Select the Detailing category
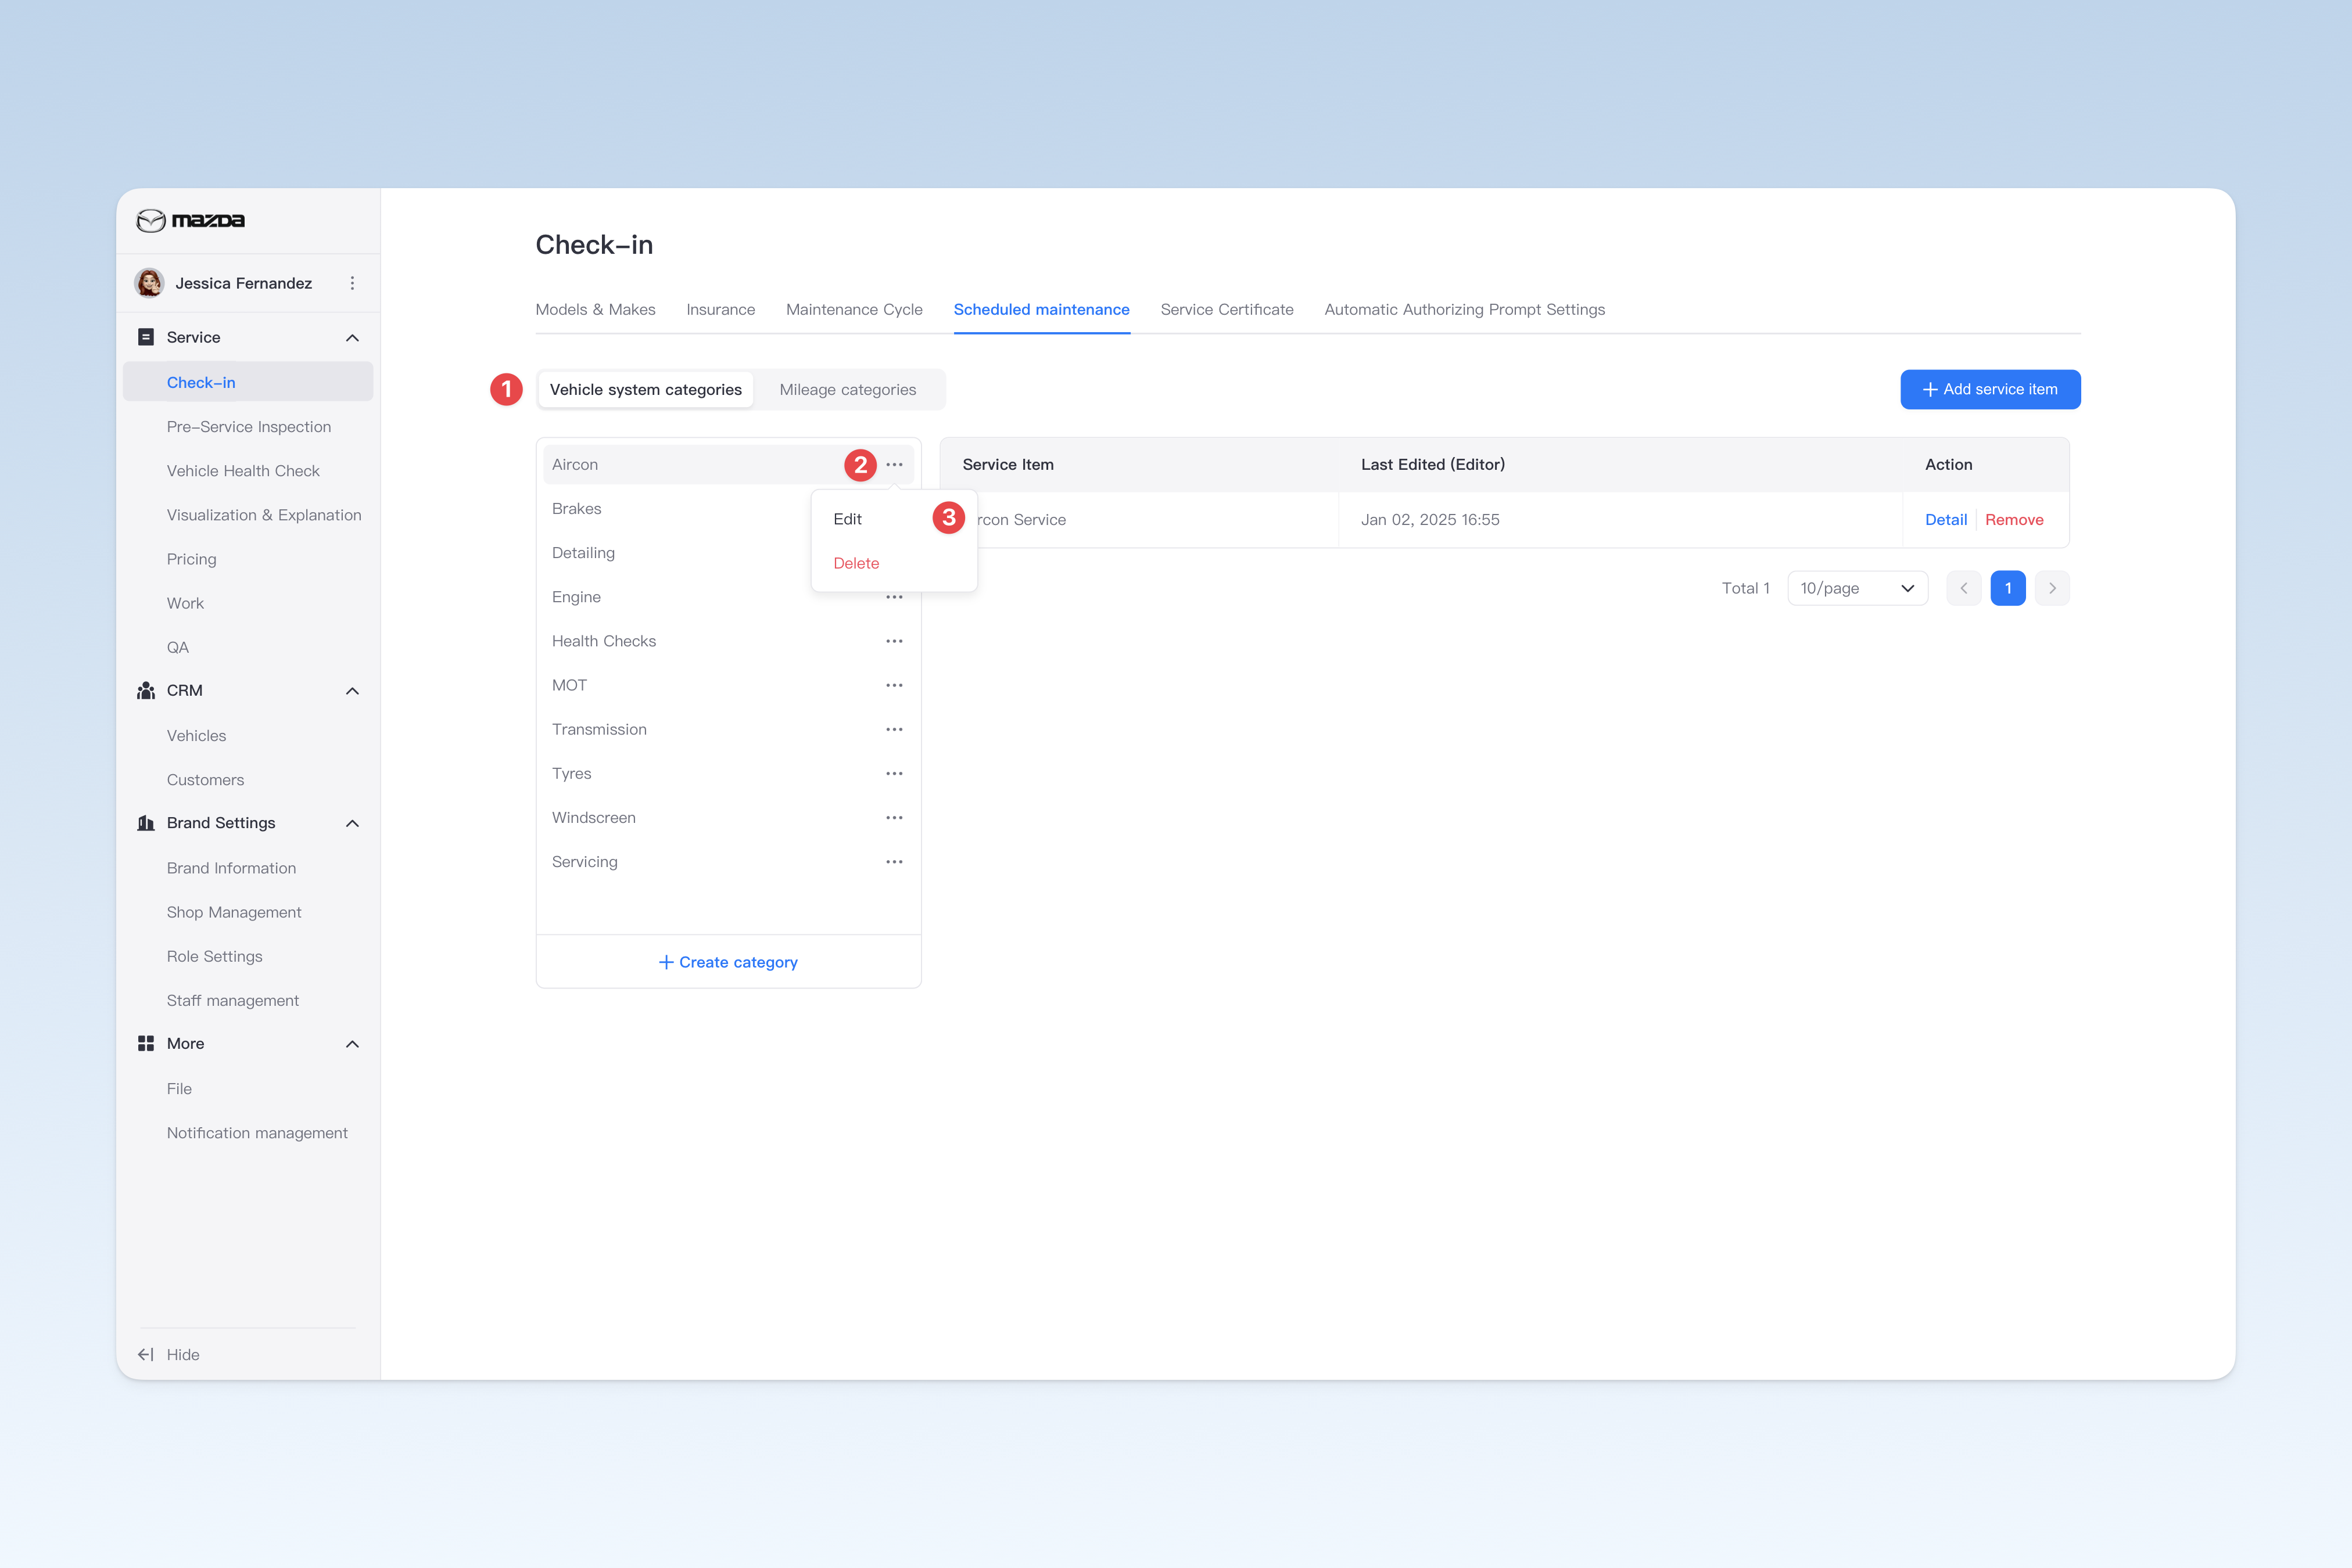 click(x=583, y=552)
